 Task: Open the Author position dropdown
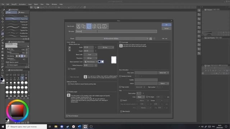[164, 83]
